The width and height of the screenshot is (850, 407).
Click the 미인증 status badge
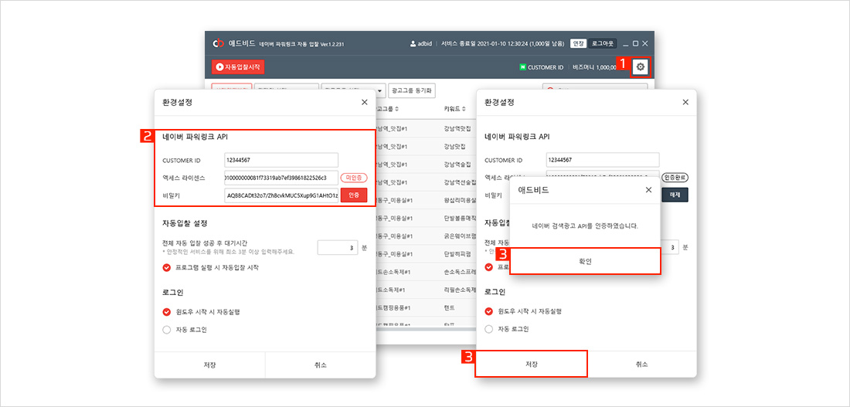click(x=354, y=177)
